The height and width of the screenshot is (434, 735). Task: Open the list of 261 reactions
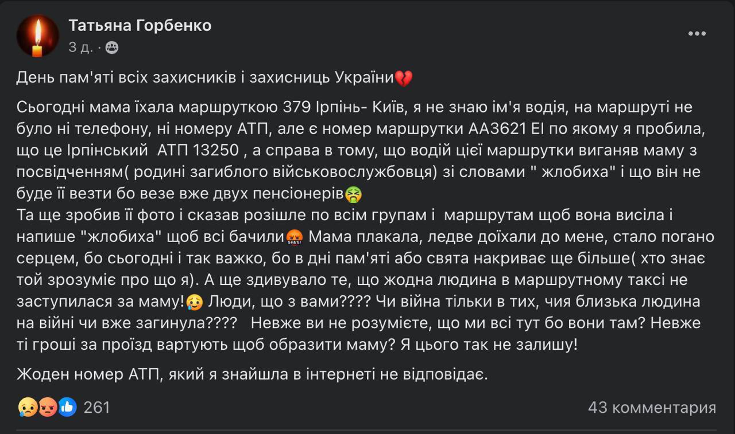[96, 408]
